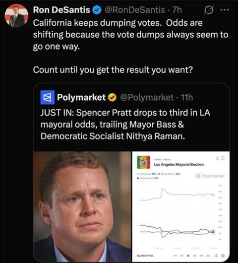Select the 1D chart time range
Screen dimensions: 238x263
188,256
